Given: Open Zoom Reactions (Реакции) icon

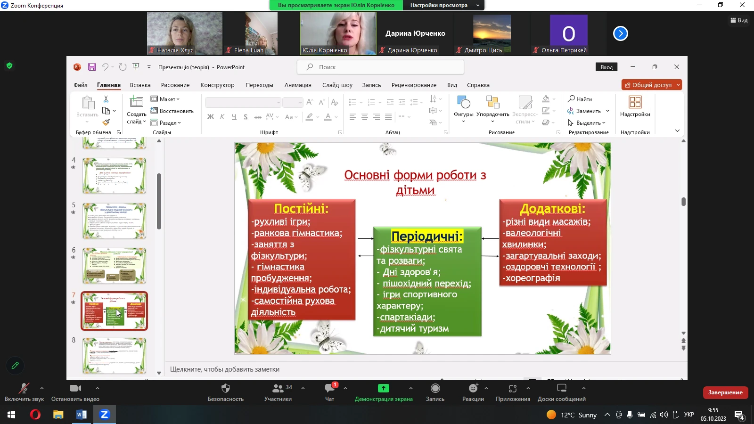Looking at the screenshot, I should 473,388.
